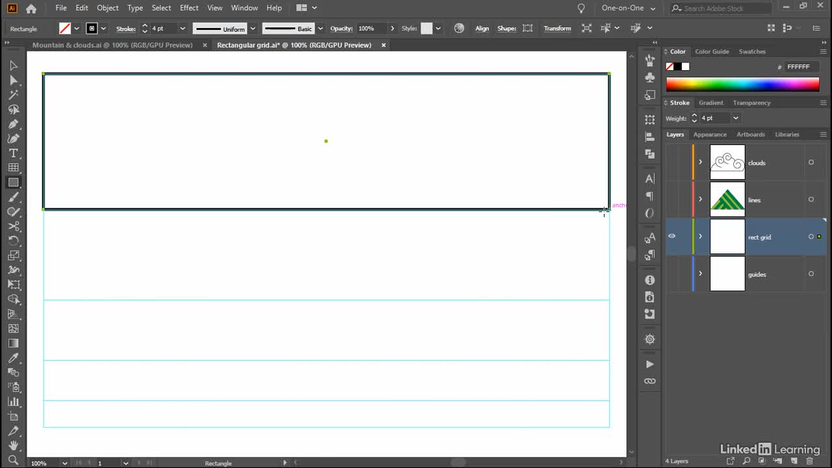Screen dimensions: 832x468
Task: Open the Shape options link
Action: [x=506, y=29]
